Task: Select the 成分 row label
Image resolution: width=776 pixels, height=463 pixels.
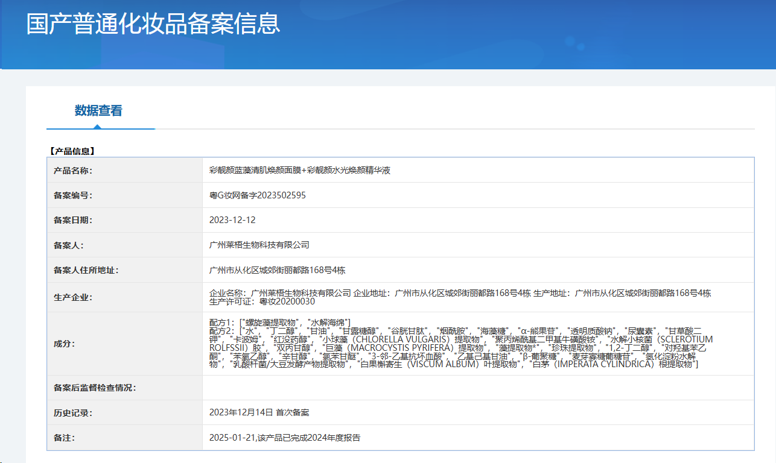Action: [65, 344]
